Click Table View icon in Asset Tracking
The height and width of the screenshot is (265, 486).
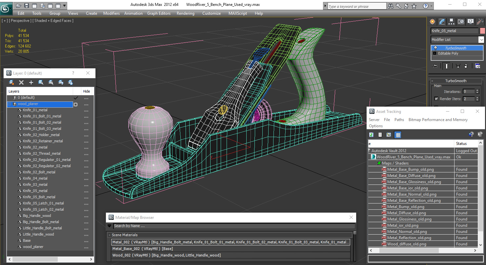click(398, 135)
